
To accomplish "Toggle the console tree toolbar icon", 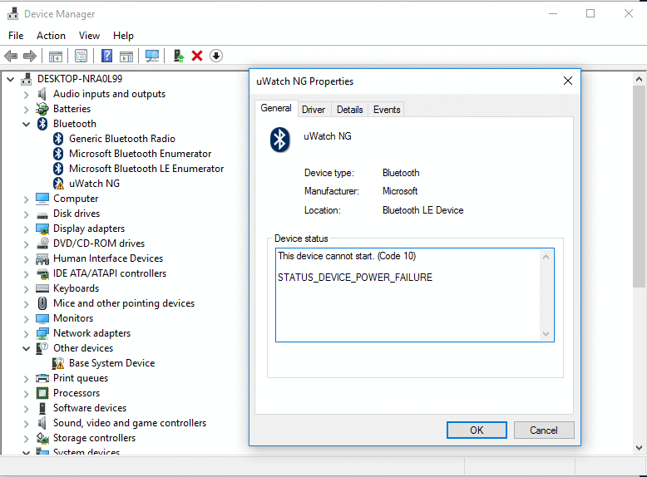I will pyautogui.click(x=55, y=56).
